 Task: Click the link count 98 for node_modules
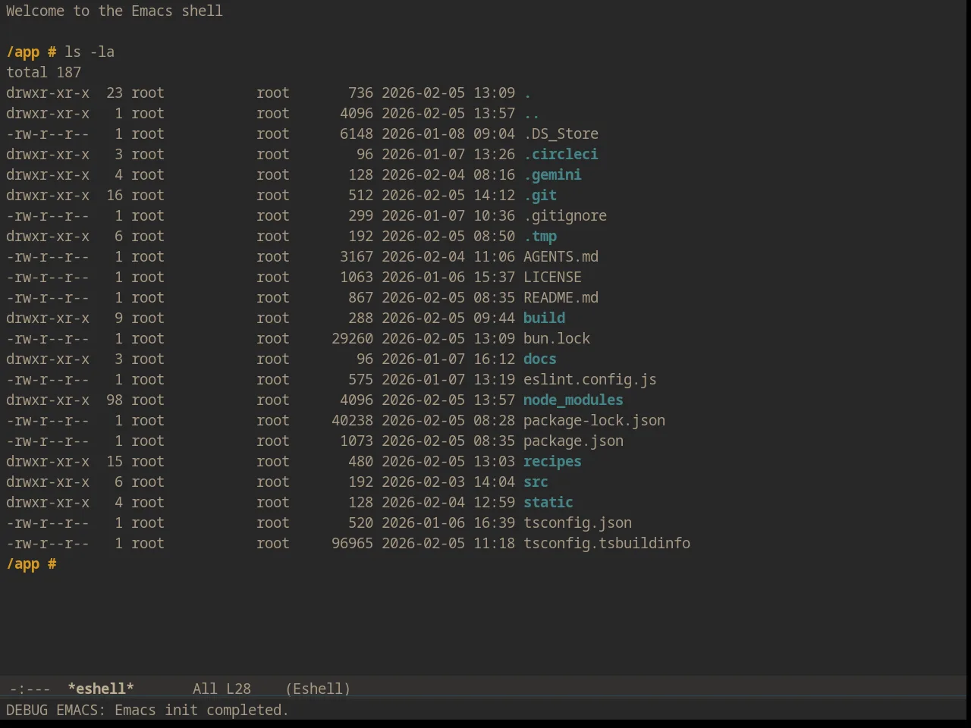click(x=115, y=400)
